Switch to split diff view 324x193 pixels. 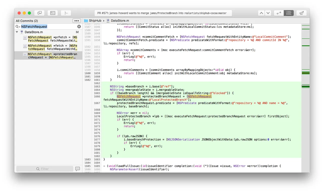[x=279, y=13]
